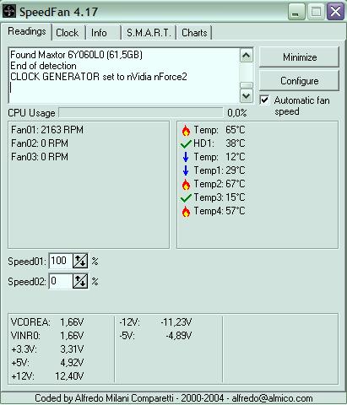
Task: Click the log scroll up arrow
Action: click(247, 55)
